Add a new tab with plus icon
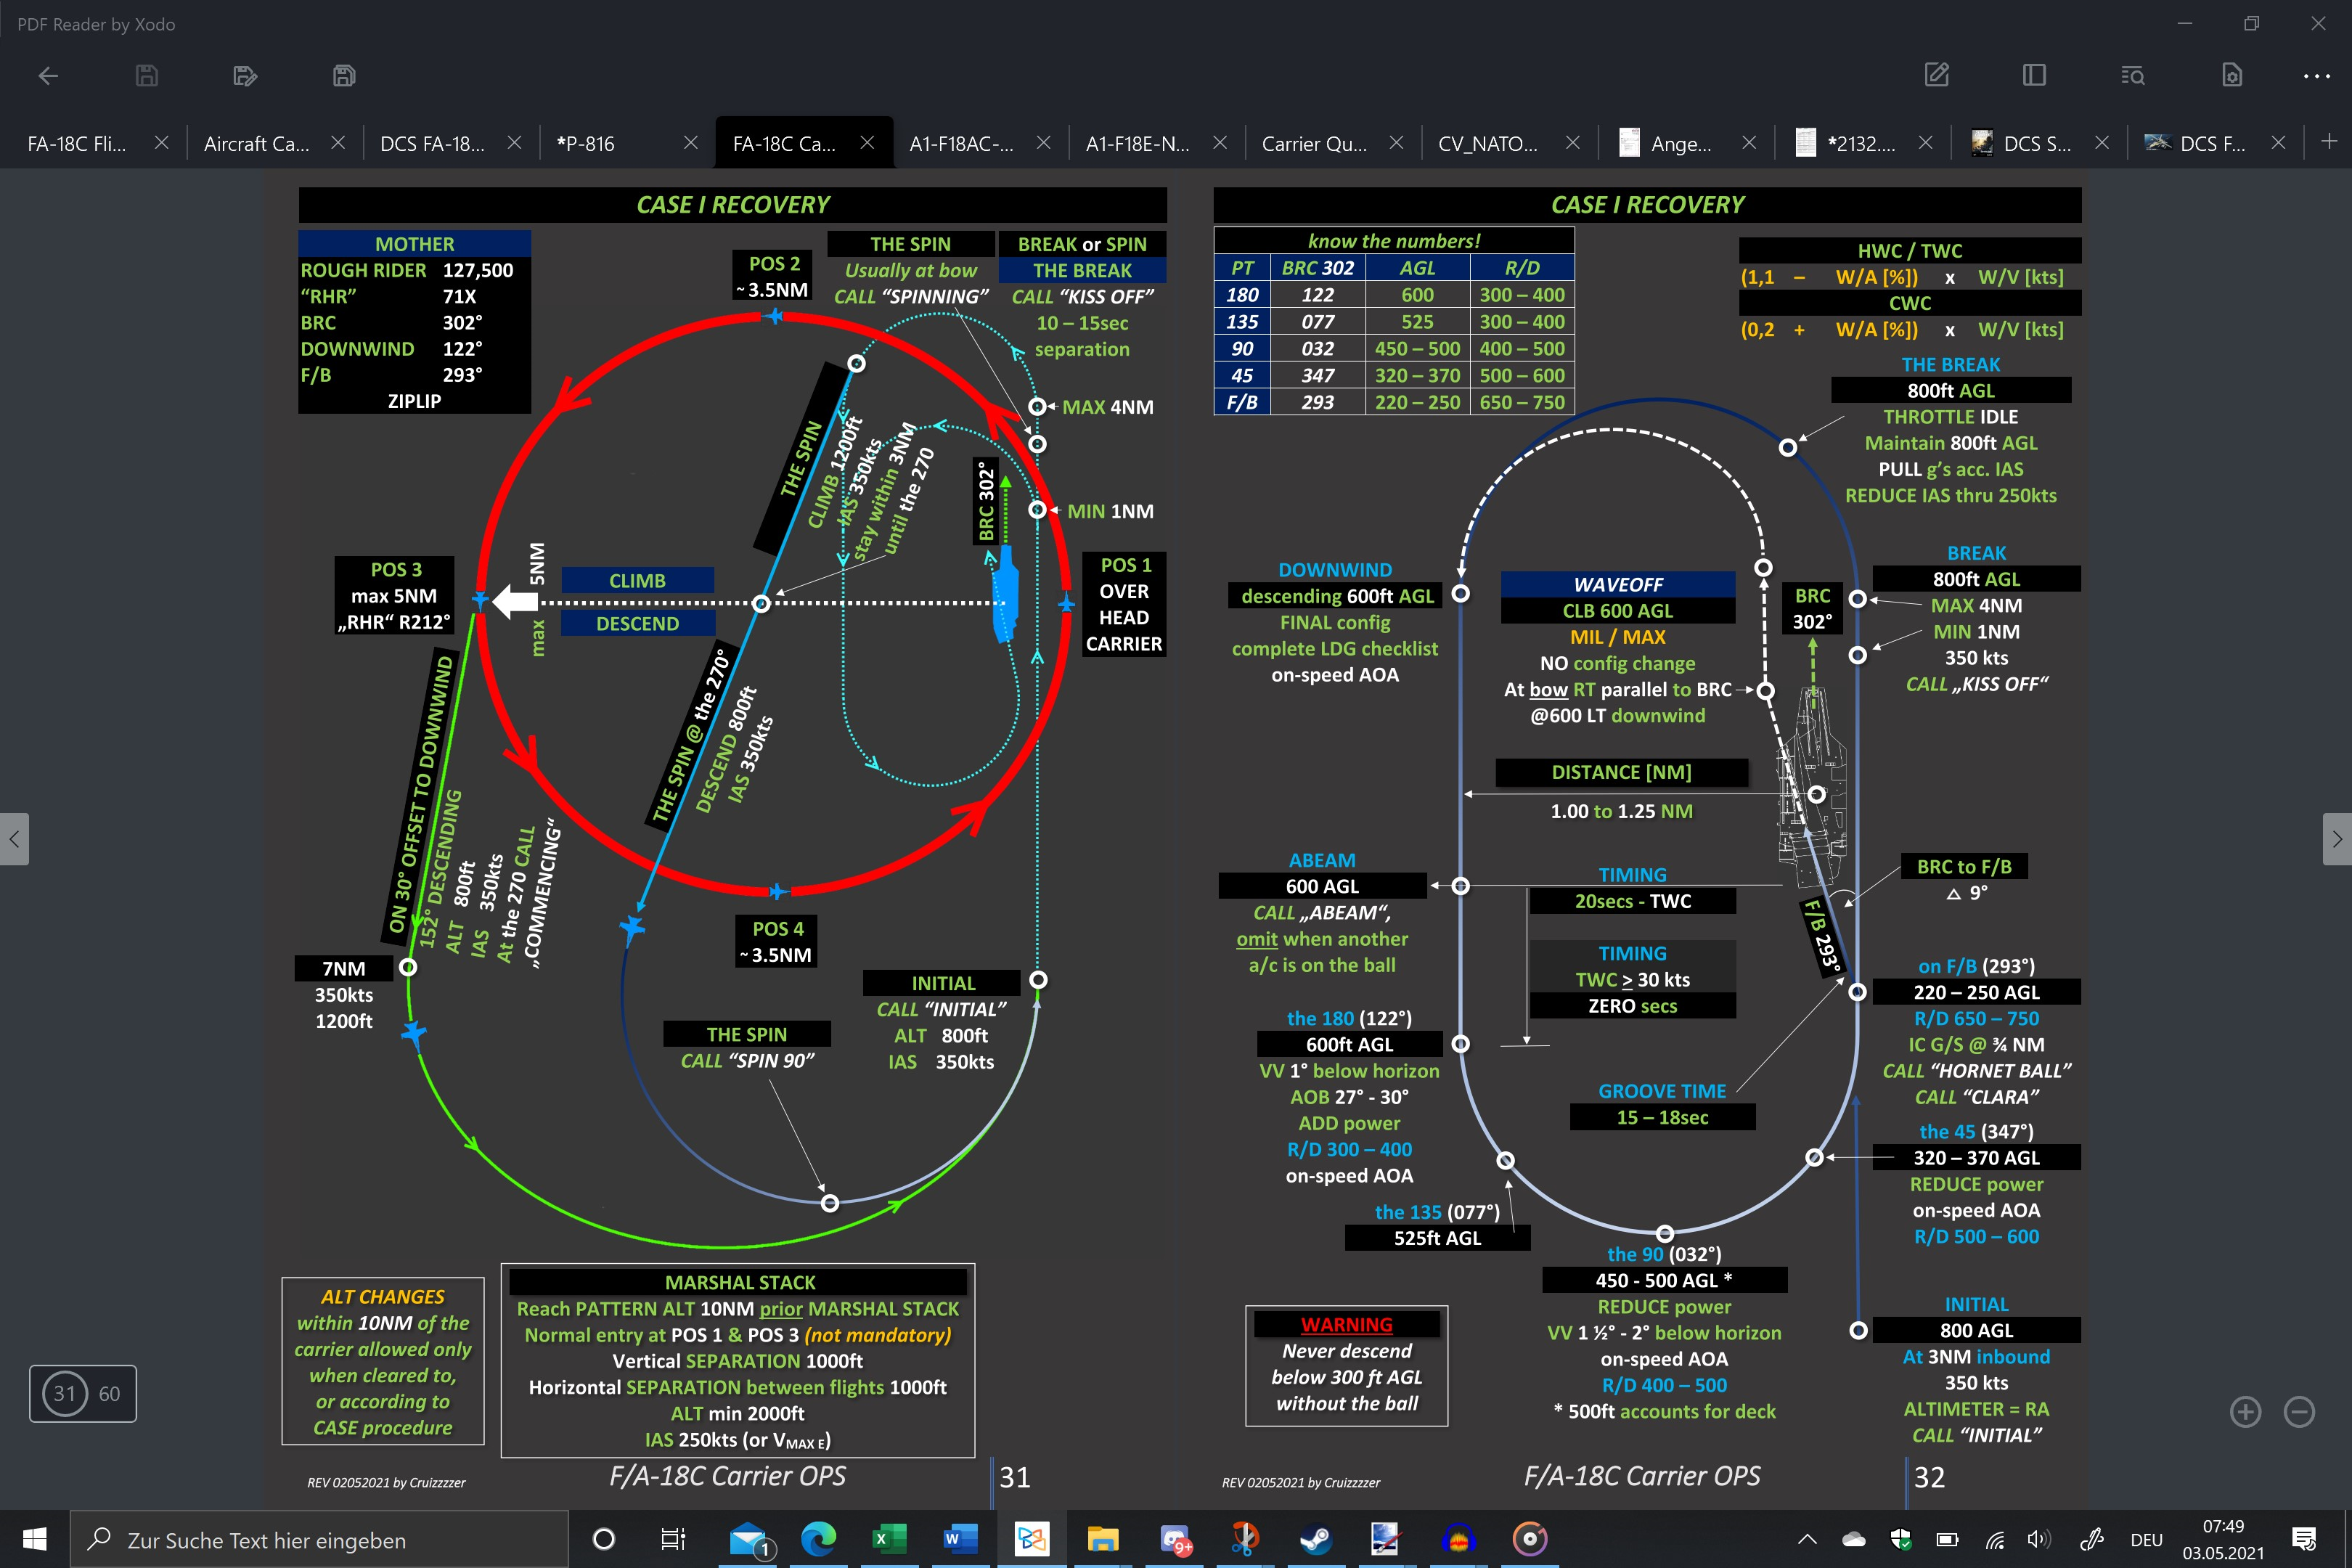 point(2329,141)
